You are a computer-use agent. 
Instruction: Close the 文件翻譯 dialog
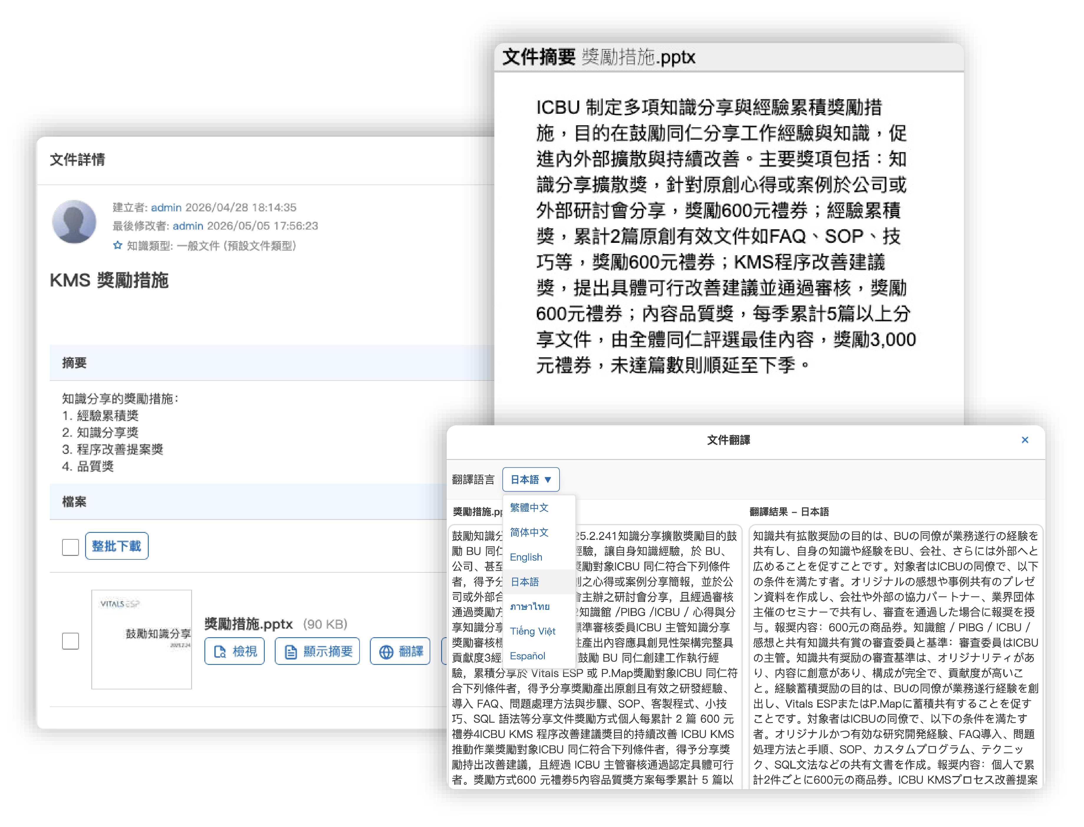(1025, 440)
